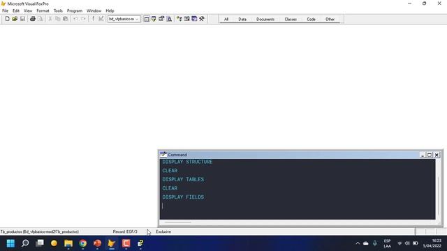Open taskbar Search magnifier
Image resolution: width=447 pixels, height=251 pixels.
click(x=25, y=243)
